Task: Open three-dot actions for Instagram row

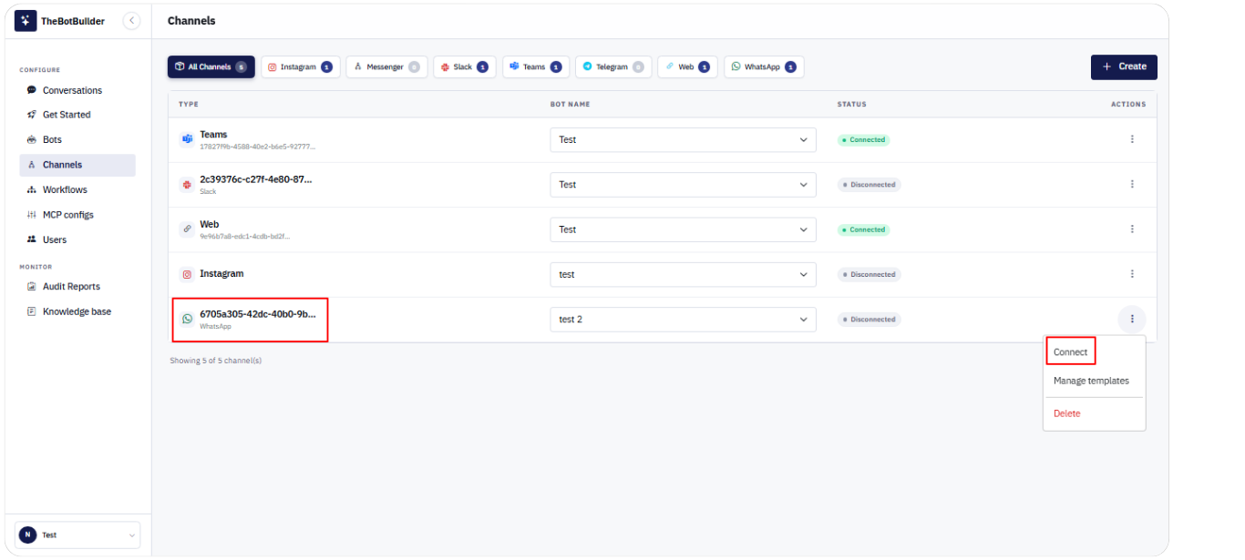Action: 1132,274
